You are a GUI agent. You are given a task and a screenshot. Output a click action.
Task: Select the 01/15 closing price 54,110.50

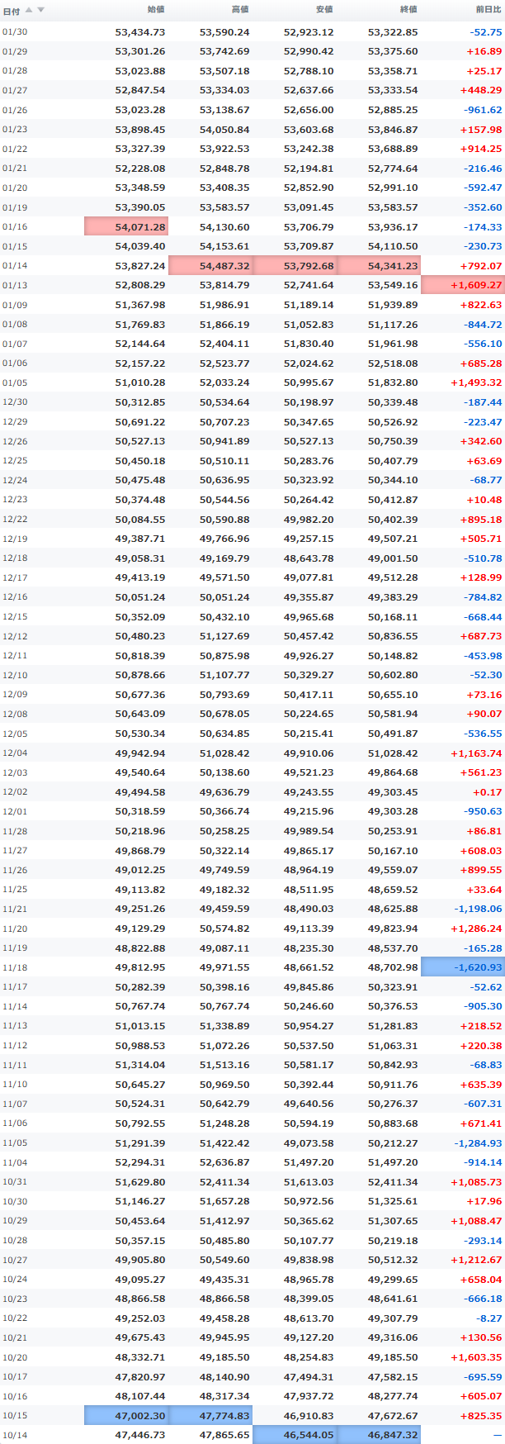pyautogui.click(x=393, y=246)
